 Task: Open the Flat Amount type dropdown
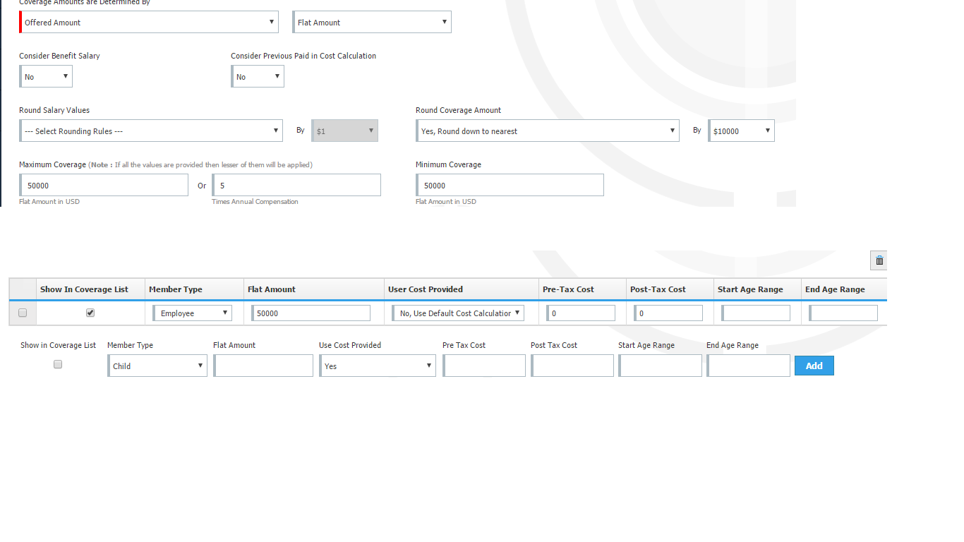tap(372, 22)
